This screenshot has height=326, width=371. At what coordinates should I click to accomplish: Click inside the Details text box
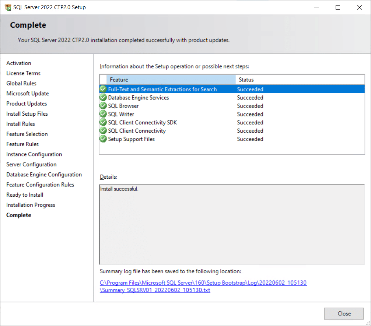coord(232,225)
